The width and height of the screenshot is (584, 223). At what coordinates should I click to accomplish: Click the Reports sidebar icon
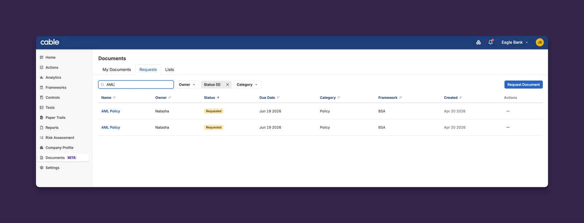(42, 128)
